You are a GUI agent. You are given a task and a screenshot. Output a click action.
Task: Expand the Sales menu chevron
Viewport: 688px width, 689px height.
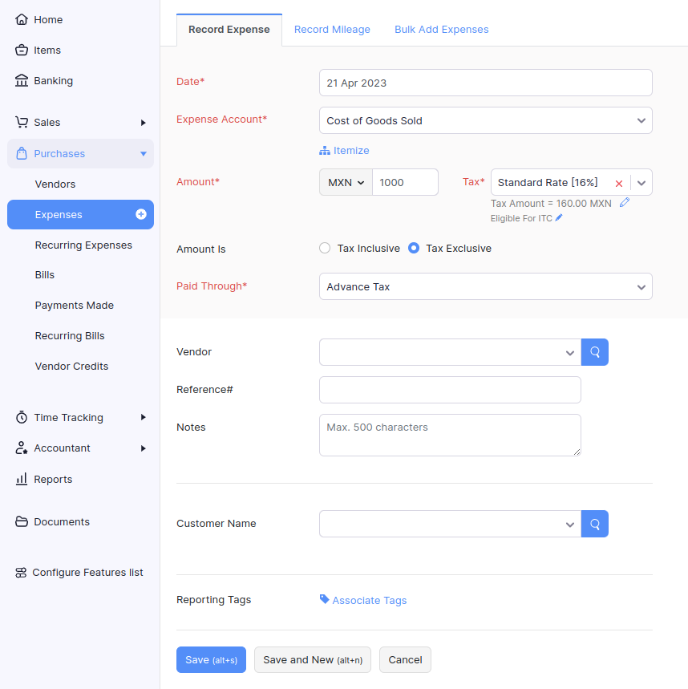click(144, 122)
